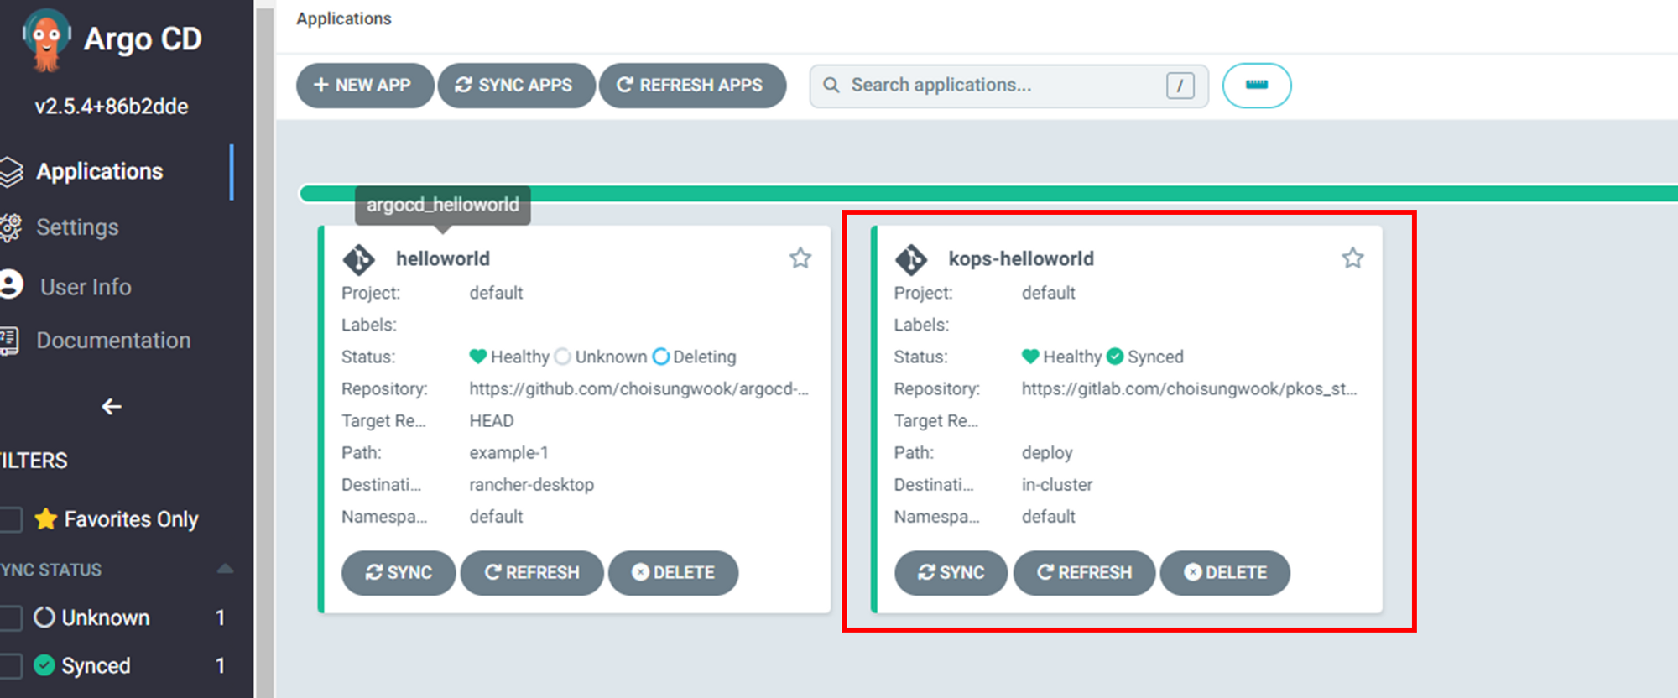Click the github repository URL on helloworld card
Image resolution: width=1678 pixels, height=698 pixels.
(x=638, y=388)
